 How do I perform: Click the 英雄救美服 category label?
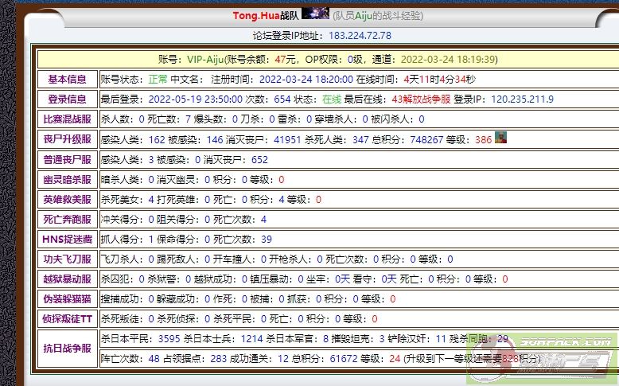[67, 199]
